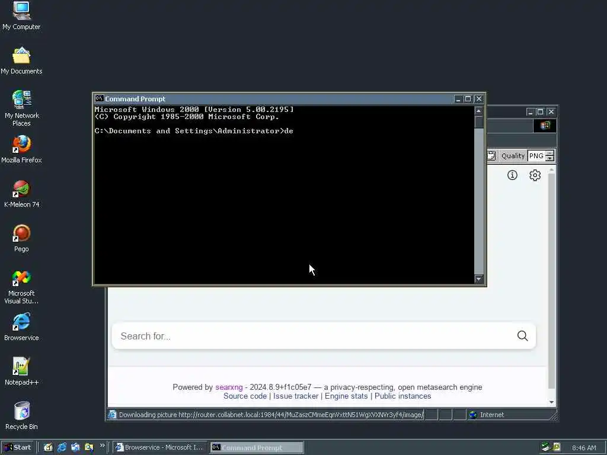Click the Command Prompt scrollbar thumb
This screenshot has width=607, height=455.
click(x=479, y=122)
